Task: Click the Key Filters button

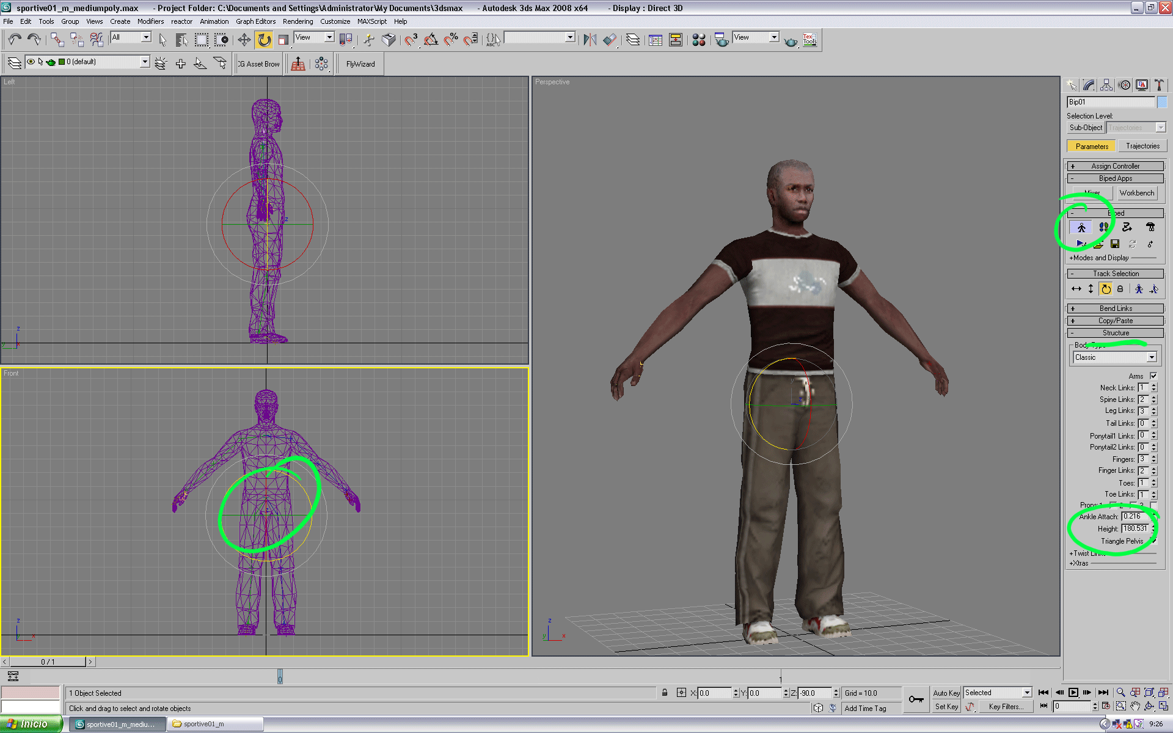Action: pyautogui.click(x=1006, y=707)
